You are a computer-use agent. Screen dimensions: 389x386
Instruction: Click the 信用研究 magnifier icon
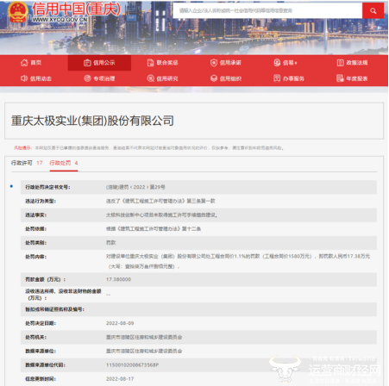(150, 78)
